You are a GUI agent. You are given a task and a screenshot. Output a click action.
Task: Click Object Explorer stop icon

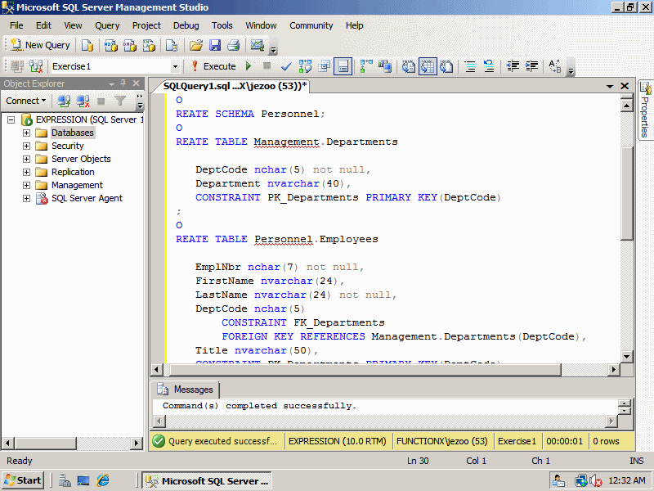click(101, 101)
